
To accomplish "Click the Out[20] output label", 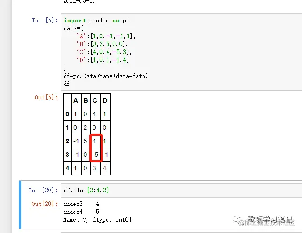I will click(44, 204).
